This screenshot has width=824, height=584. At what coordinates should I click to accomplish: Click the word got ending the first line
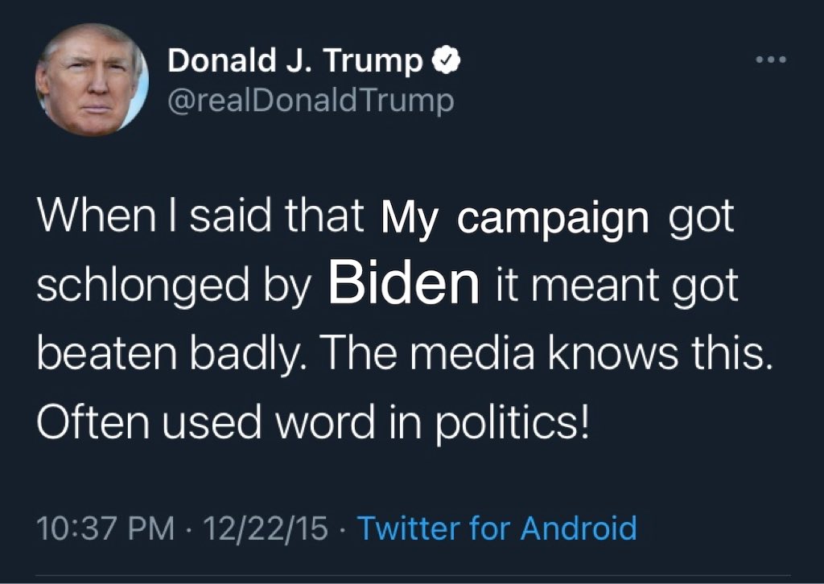click(x=701, y=219)
